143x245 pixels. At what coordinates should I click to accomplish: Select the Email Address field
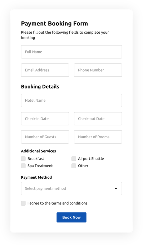(x=45, y=70)
